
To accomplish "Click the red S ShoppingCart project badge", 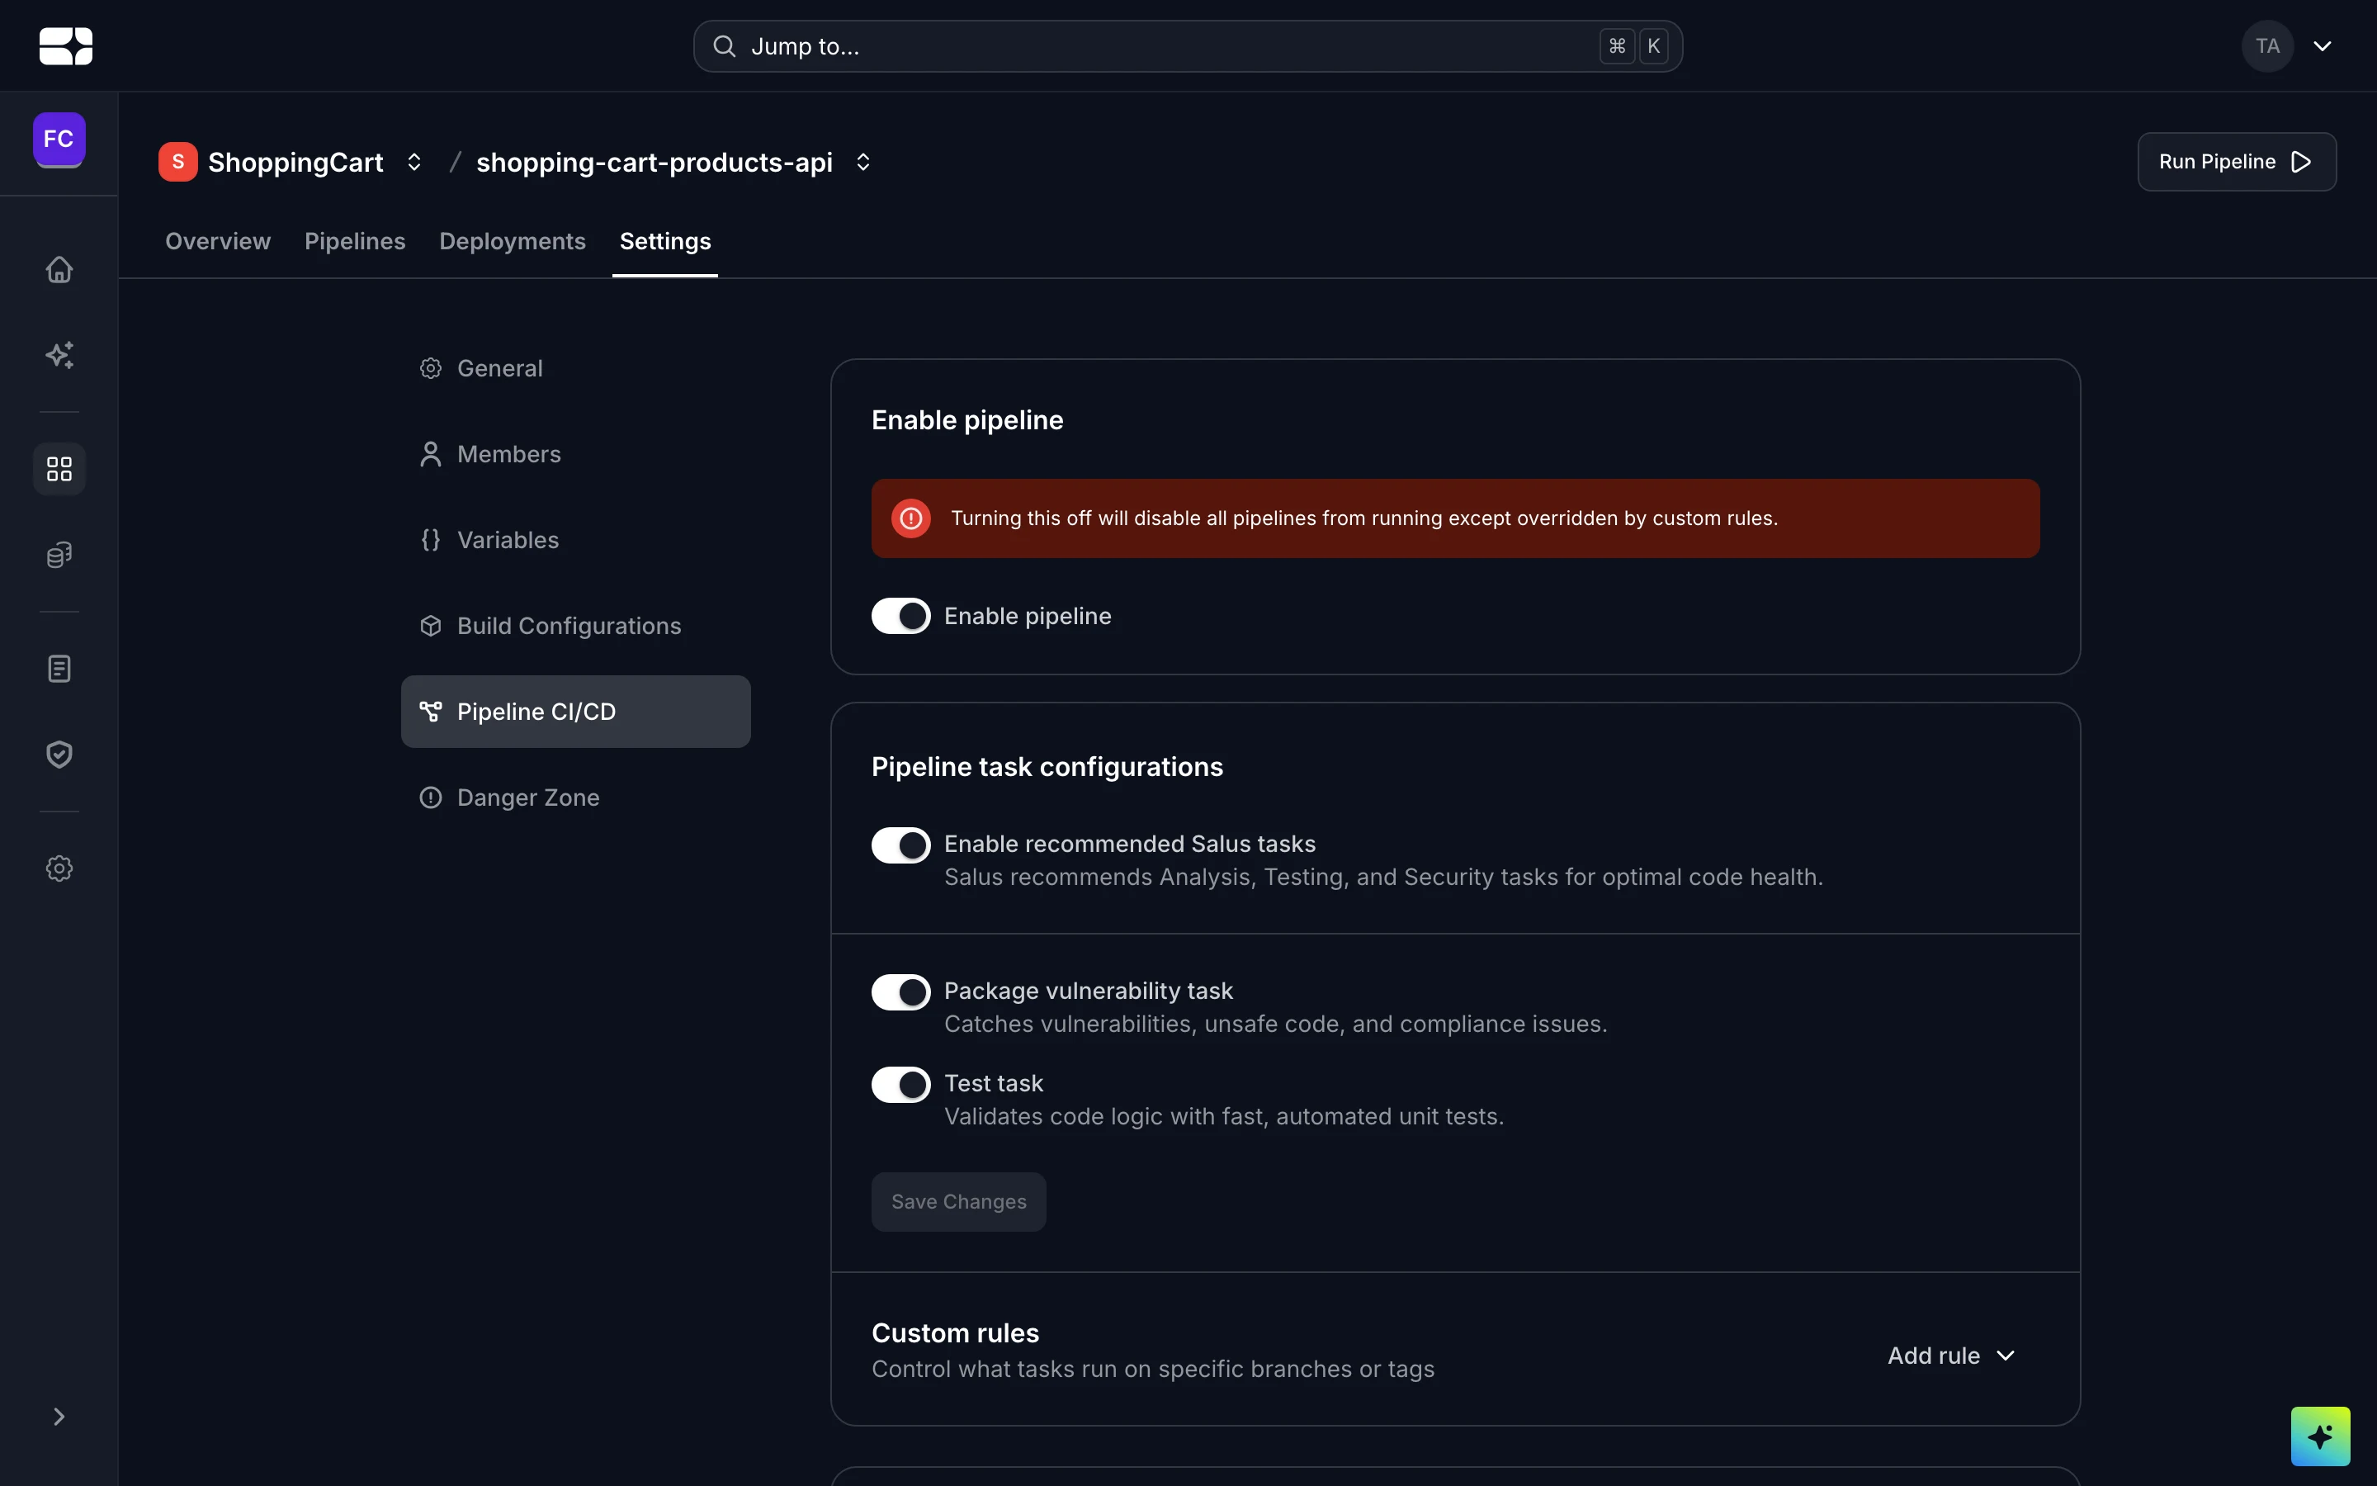I will point(177,162).
